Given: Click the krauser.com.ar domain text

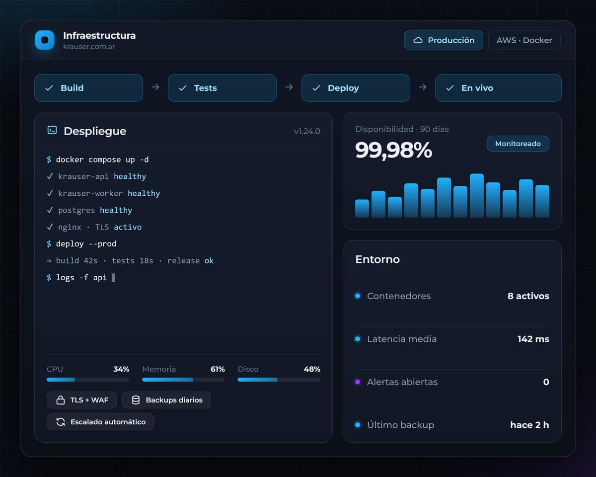Looking at the screenshot, I should click(89, 47).
